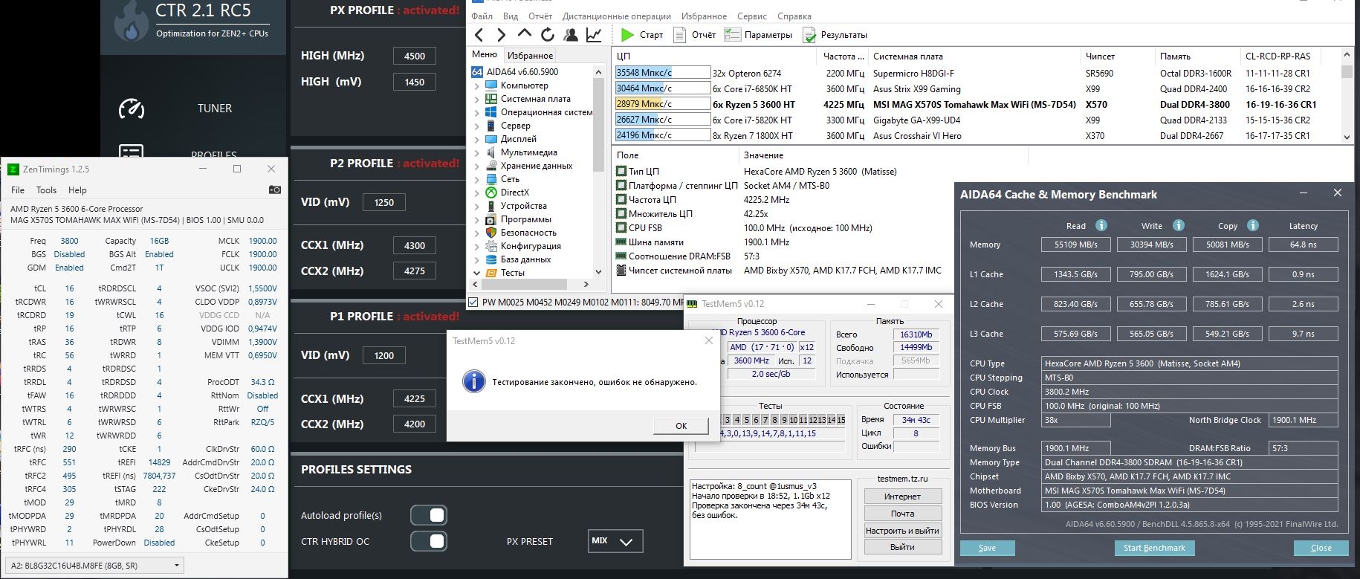1360x579 pixels.
Task: Expand the Программы tree node
Action: (476, 219)
